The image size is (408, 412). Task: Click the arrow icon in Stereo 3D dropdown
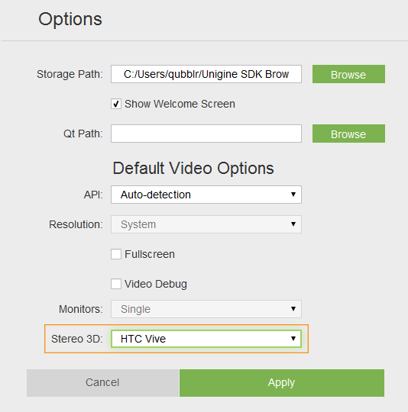293,339
